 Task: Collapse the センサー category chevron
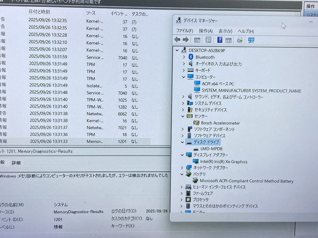coord(183,116)
